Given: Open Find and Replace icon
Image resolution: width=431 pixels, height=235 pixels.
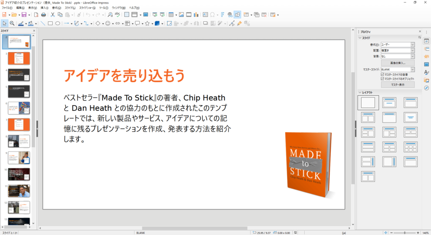Looking at the screenshot, I should click(110, 15).
